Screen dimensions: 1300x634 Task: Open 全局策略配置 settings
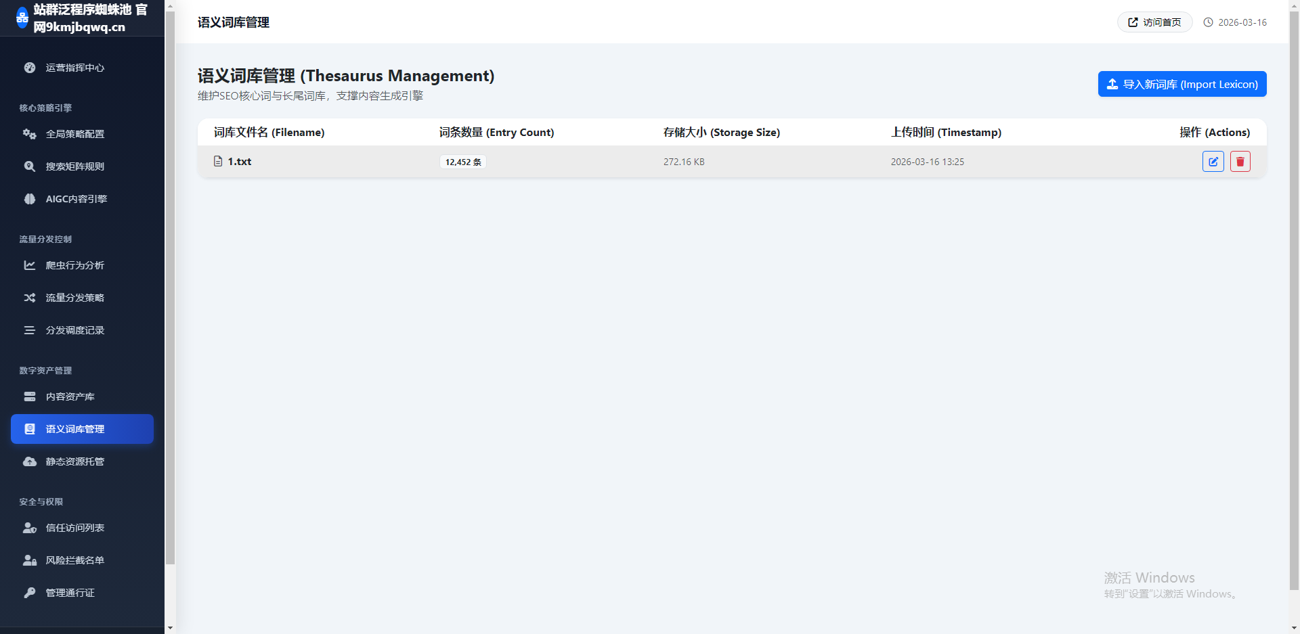pos(74,134)
